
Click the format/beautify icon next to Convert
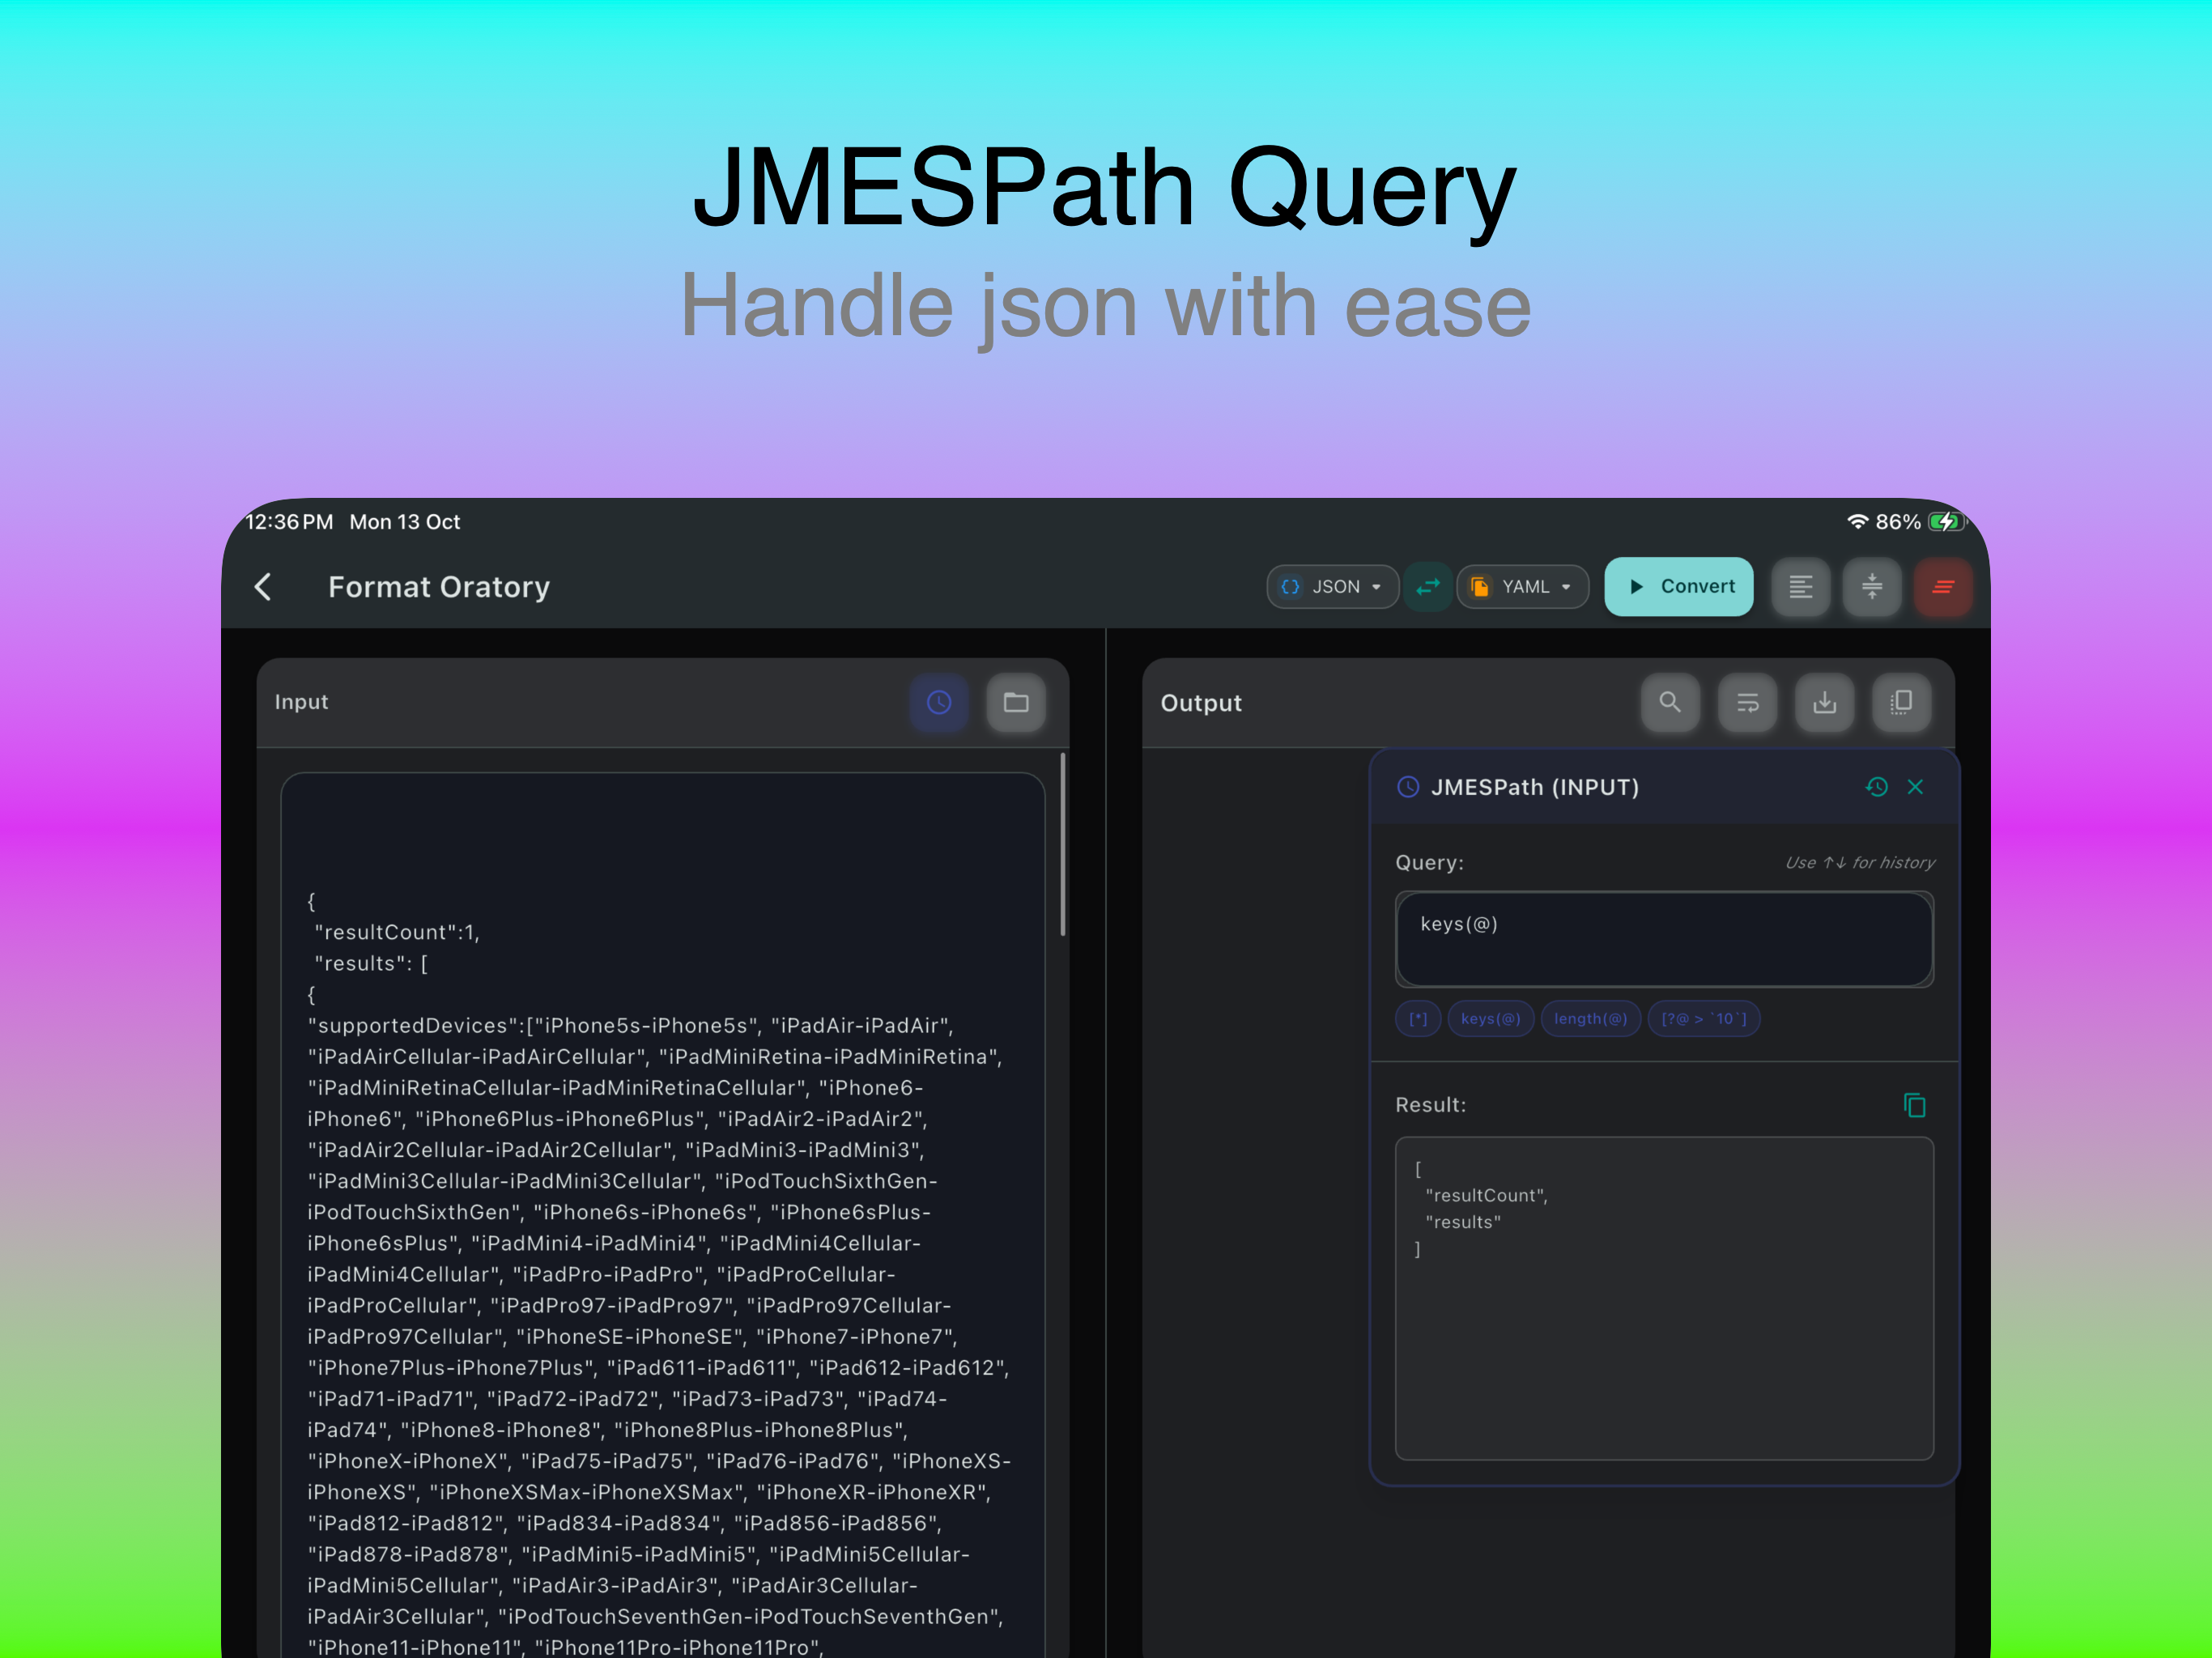(x=1801, y=587)
